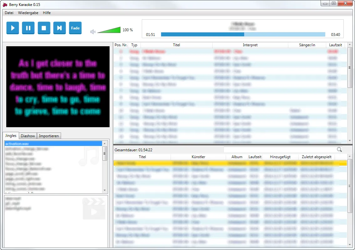Maximize the Berry Karaoke window
This screenshot has height=250, width=355.
click(x=334, y=3)
